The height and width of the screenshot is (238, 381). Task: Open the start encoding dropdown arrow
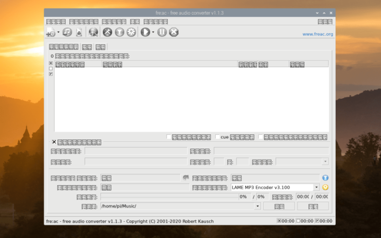(153, 32)
